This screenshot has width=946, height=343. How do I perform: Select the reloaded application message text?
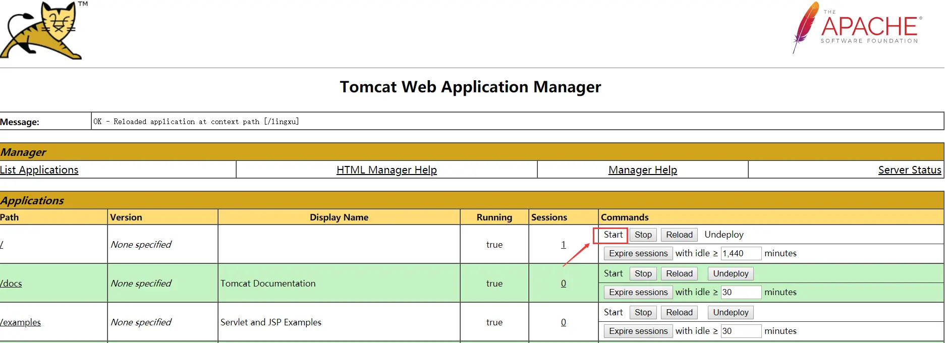[196, 122]
